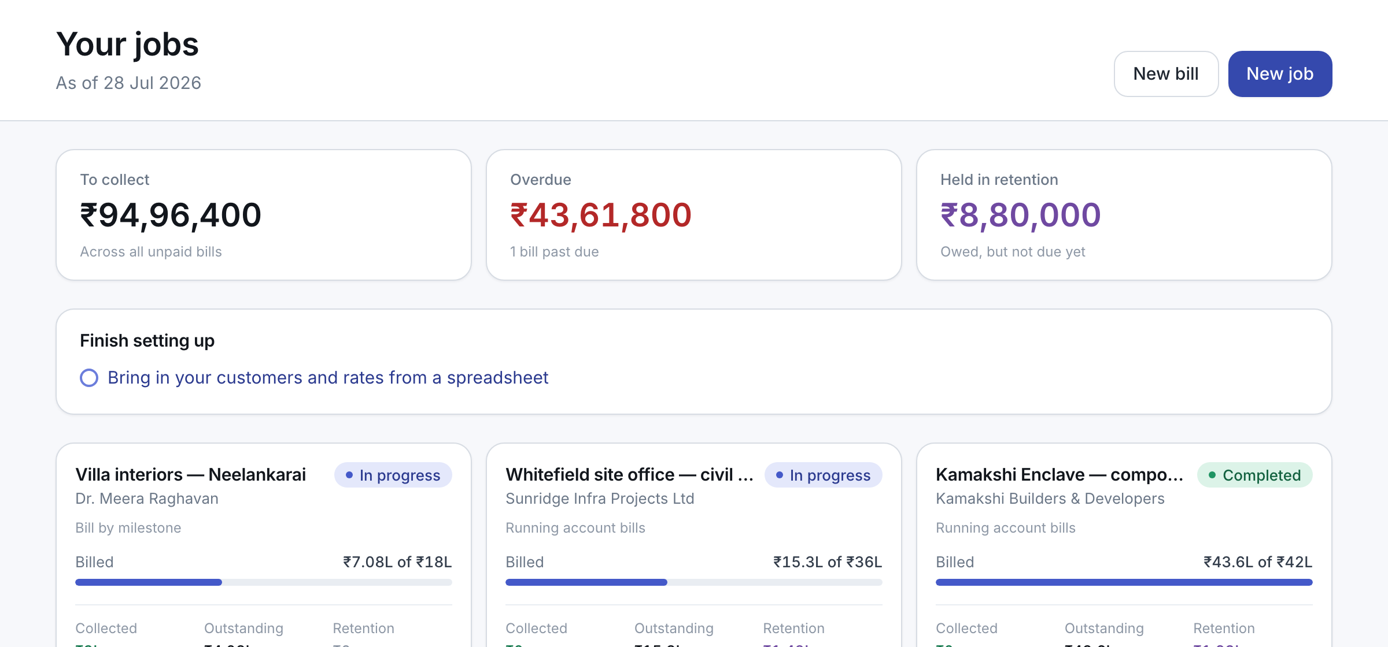Click the '1 bill past due' text
The image size is (1388, 647).
pos(555,252)
